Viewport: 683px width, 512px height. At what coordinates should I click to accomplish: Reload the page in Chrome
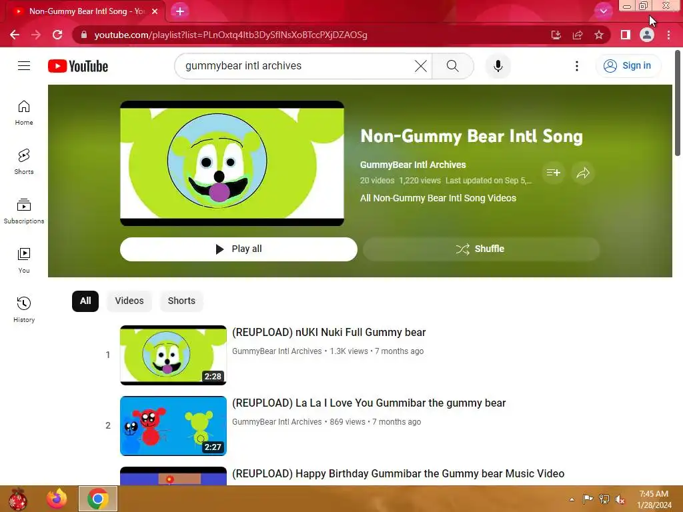click(57, 35)
